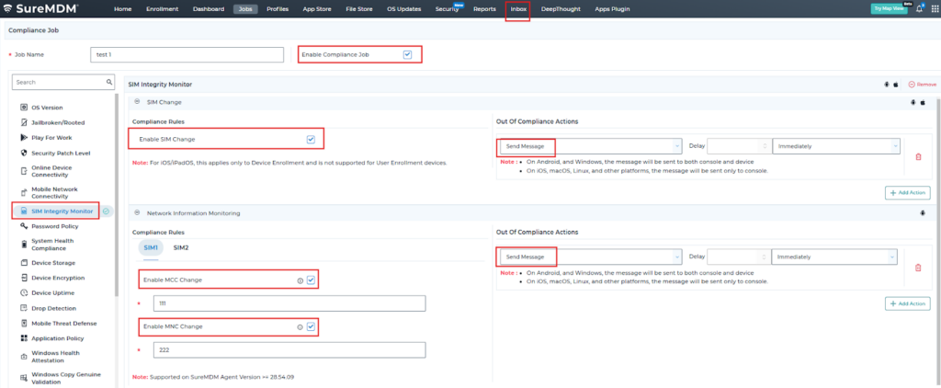Collapse the Network Information Monitoring section
The width and height of the screenshot is (941, 388).
pyautogui.click(x=137, y=212)
